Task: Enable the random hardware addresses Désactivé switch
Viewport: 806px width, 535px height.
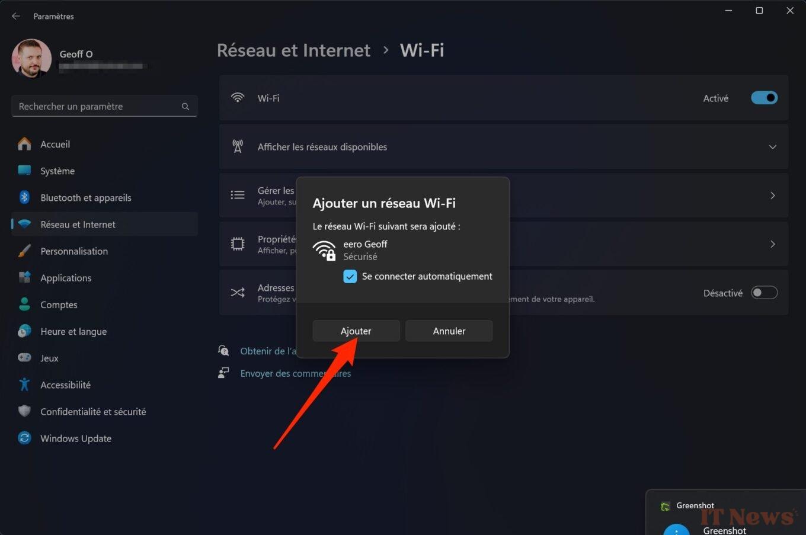Action: click(x=764, y=293)
